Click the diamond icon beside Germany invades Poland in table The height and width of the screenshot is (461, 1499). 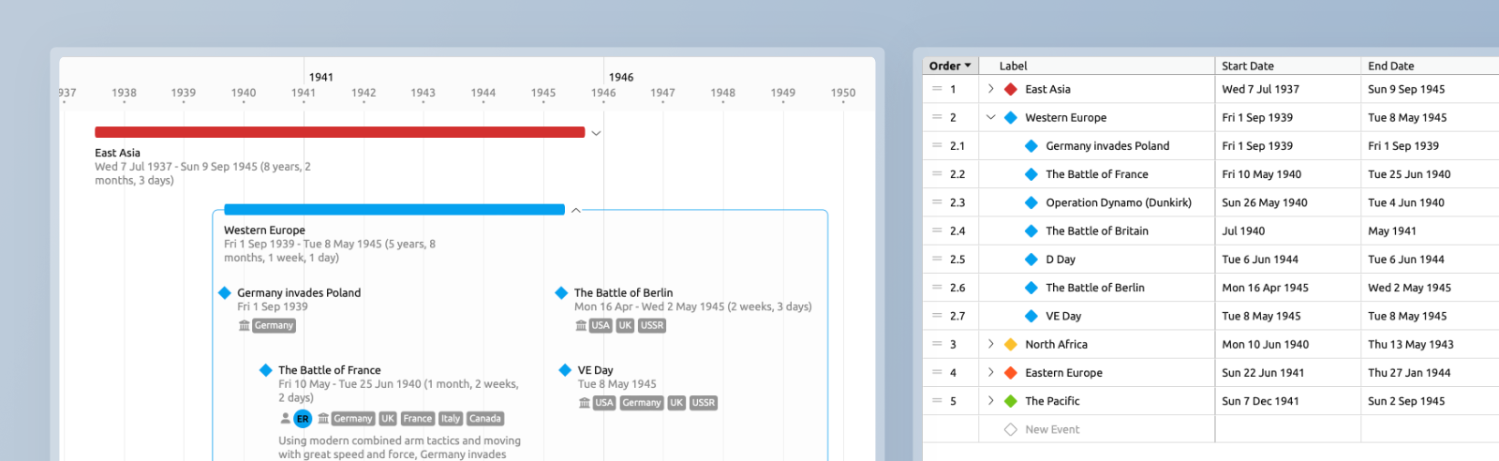click(1031, 146)
